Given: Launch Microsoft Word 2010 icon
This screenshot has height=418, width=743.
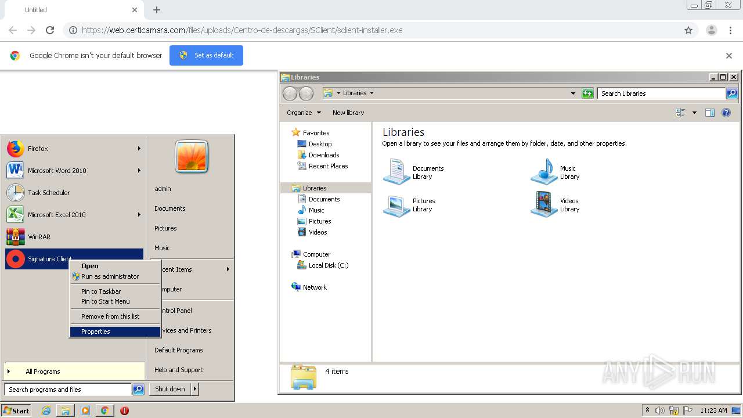Looking at the screenshot, I should coord(15,171).
